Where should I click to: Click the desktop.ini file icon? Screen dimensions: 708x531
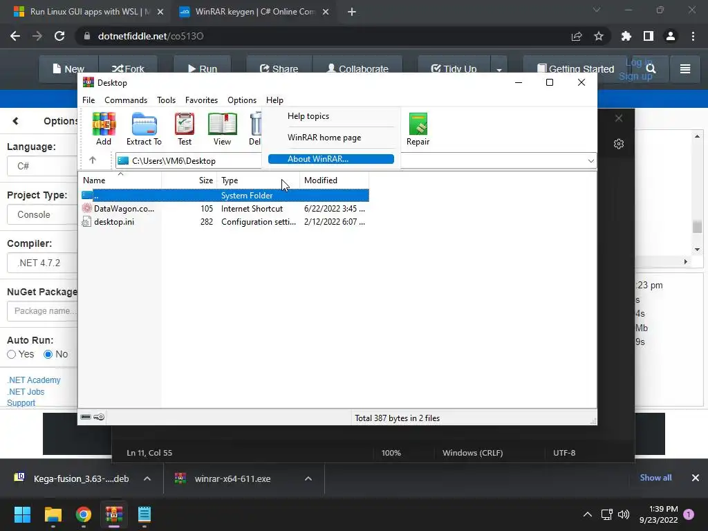86,222
